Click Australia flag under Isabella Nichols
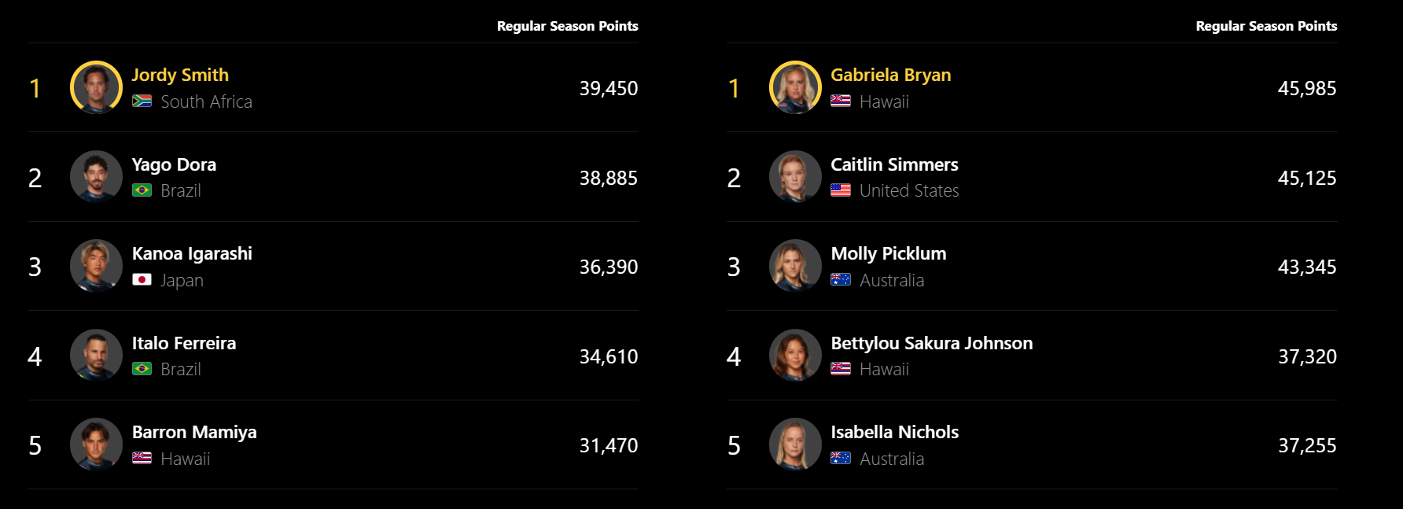 click(x=841, y=458)
